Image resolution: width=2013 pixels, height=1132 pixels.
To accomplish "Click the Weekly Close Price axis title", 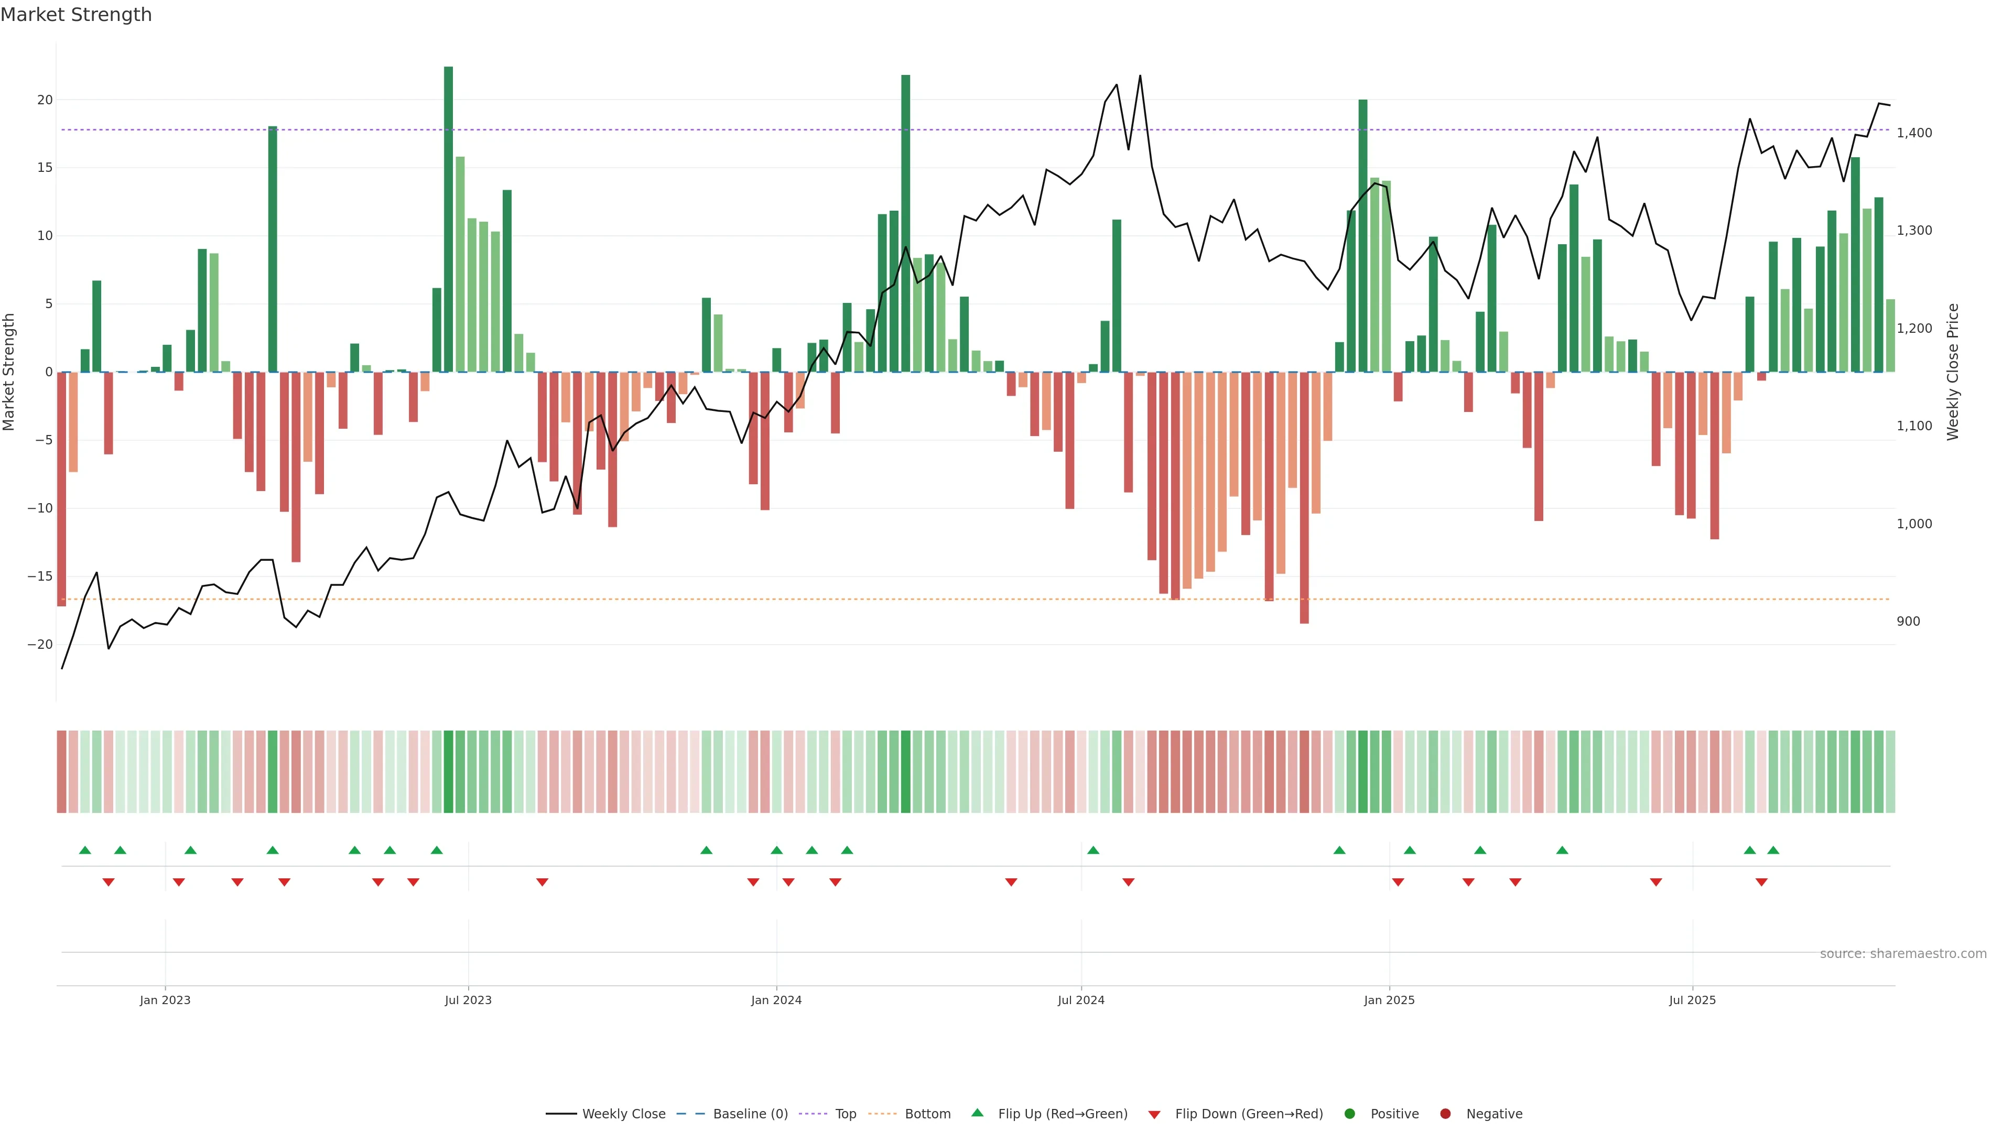I will 1953,372.
